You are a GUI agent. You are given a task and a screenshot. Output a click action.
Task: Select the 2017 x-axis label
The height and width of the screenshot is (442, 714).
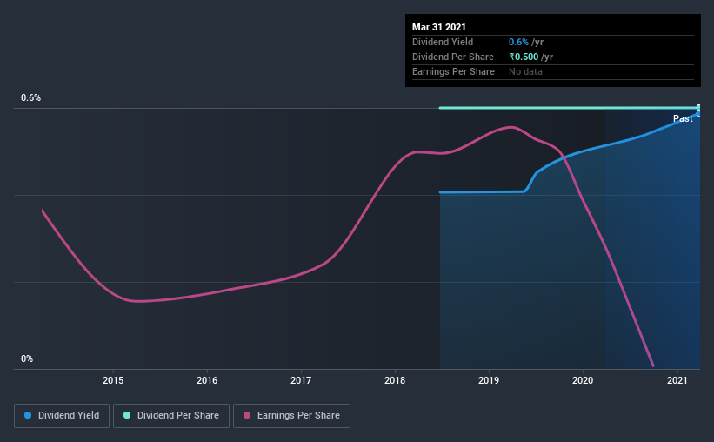pos(301,380)
